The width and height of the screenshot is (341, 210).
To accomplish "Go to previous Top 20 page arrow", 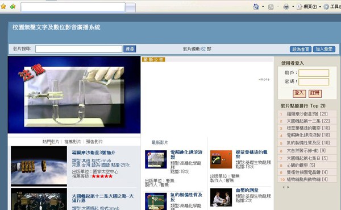I will coord(284,187).
